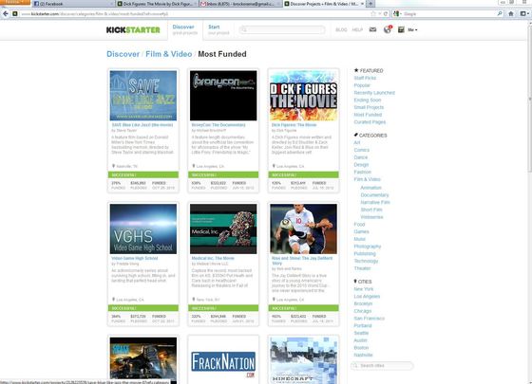Choose the Design category

click(361, 165)
